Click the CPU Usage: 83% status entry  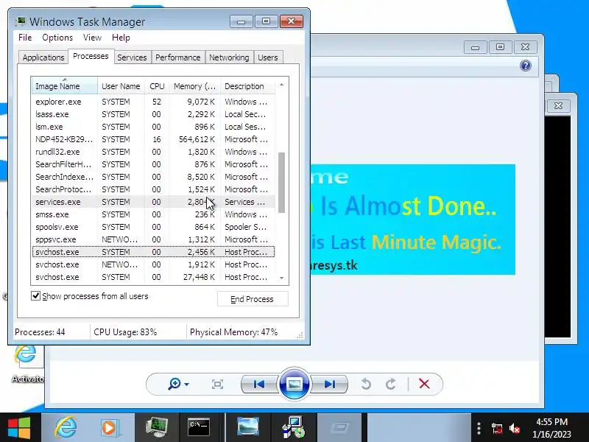tap(125, 332)
